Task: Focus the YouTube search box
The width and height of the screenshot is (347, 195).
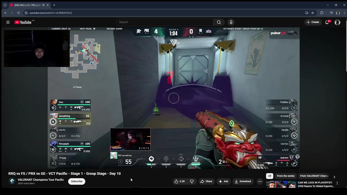Action: [165, 22]
